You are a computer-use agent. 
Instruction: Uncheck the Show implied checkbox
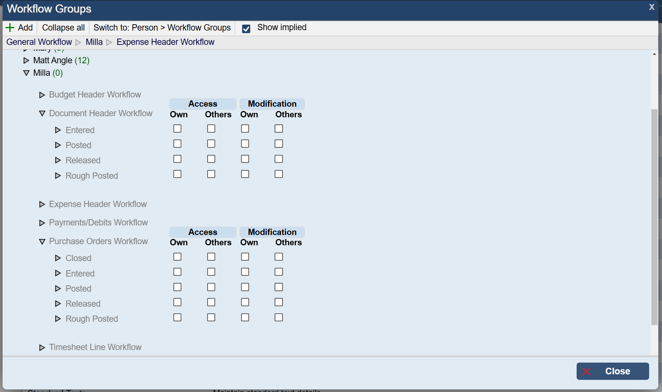click(246, 29)
